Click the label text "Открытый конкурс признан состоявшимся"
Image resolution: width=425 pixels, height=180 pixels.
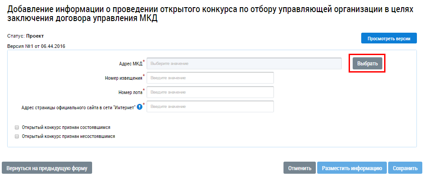[x=66, y=128]
